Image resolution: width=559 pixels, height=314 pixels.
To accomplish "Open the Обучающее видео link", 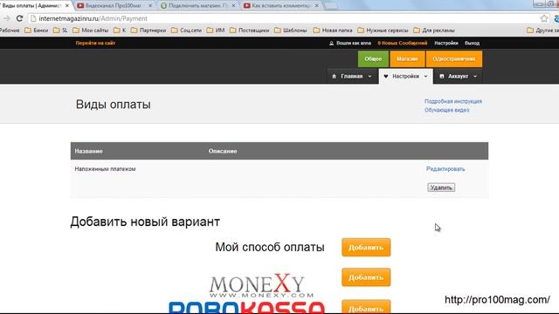I will click(x=446, y=110).
